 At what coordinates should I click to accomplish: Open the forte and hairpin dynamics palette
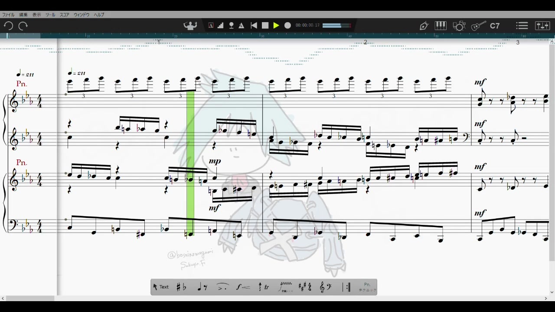tap(243, 287)
